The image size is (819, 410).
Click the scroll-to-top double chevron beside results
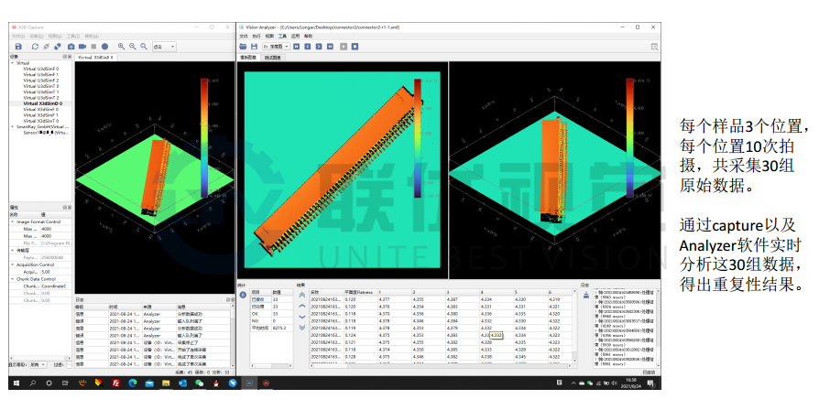click(302, 294)
